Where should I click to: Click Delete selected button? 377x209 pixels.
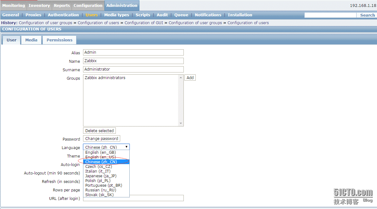pyautogui.click(x=99, y=131)
